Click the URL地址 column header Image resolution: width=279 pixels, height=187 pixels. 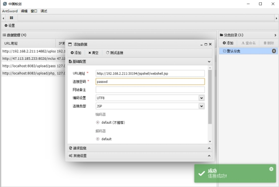coord(29,43)
